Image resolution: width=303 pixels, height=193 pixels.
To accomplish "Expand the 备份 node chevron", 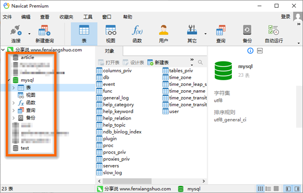I will [13, 118].
